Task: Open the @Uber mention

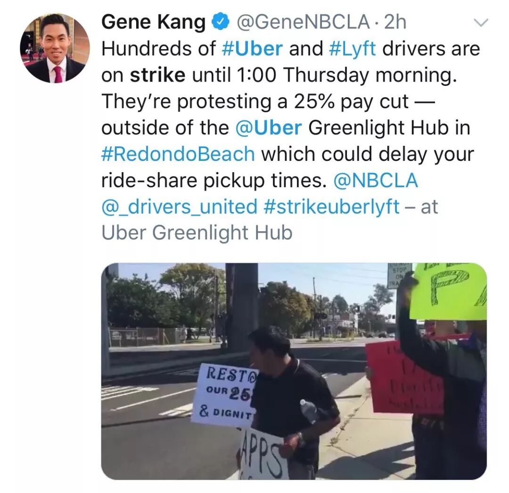Action: 268,127
